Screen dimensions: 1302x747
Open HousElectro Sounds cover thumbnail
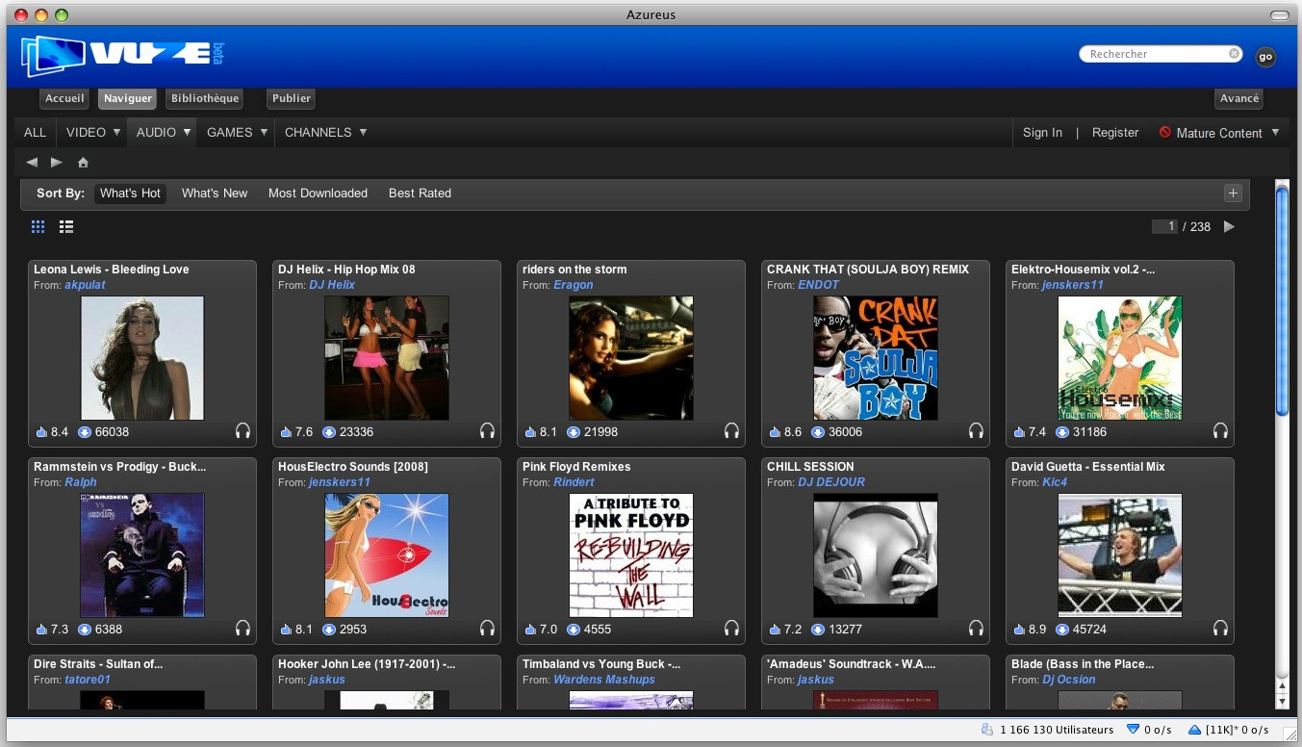pyautogui.click(x=387, y=555)
